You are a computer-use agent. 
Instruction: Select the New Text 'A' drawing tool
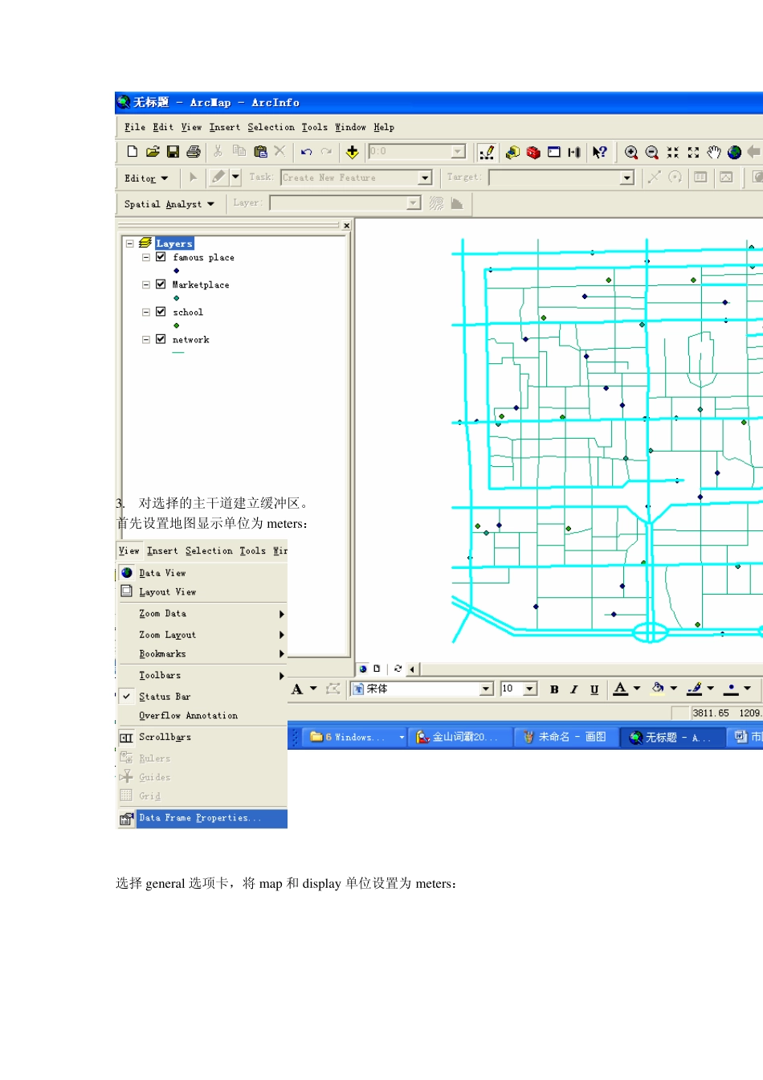(297, 689)
